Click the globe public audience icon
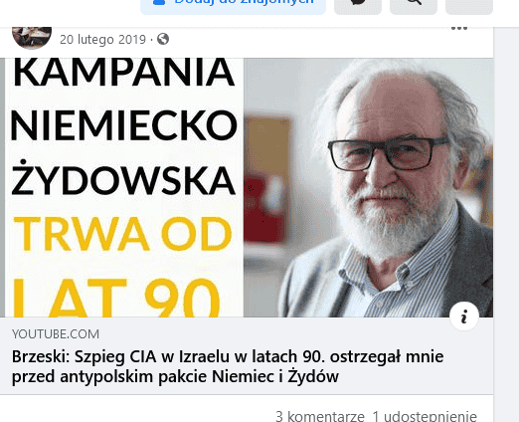The width and height of the screenshot is (519, 422). [x=163, y=39]
